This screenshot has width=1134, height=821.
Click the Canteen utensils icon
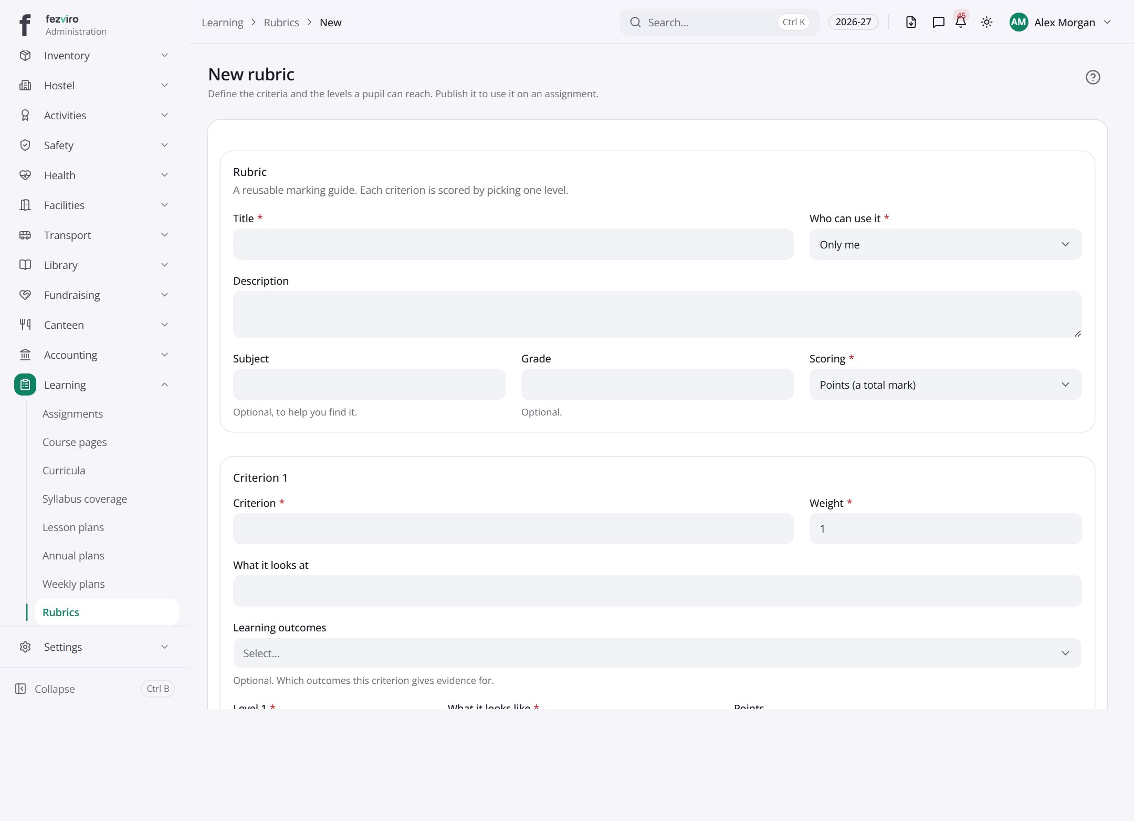25,325
